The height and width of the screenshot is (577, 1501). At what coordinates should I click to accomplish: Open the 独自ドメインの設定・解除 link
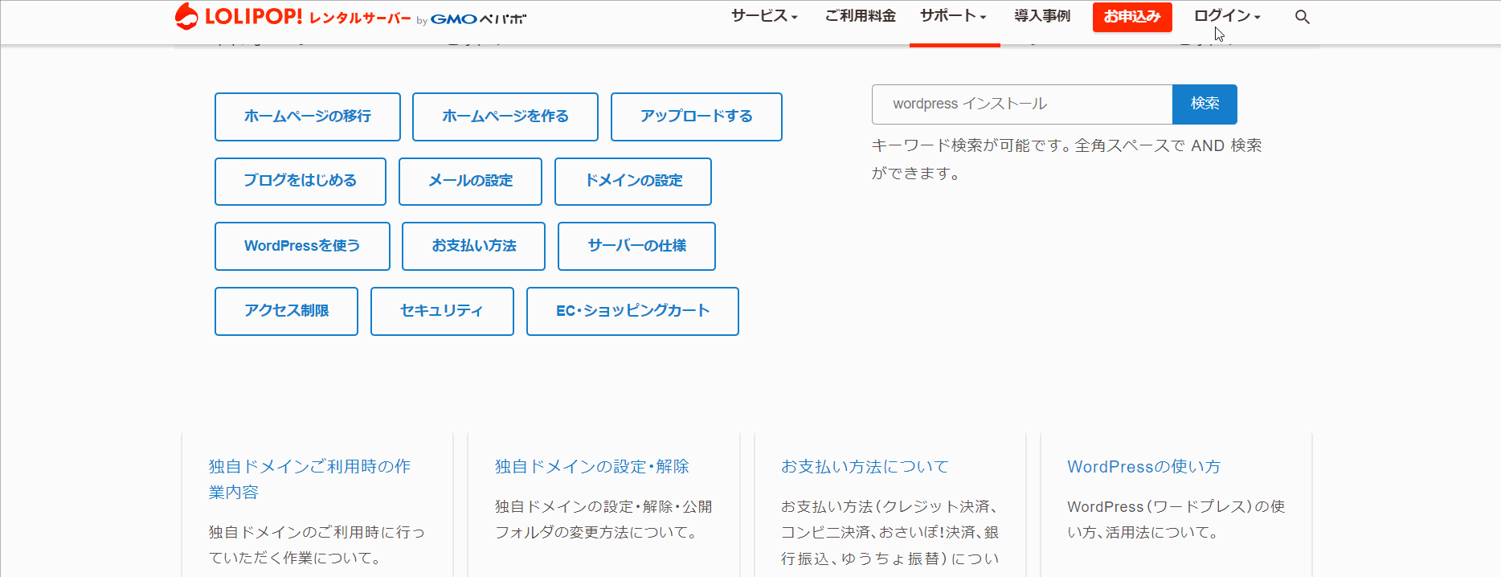[x=591, y=467]
